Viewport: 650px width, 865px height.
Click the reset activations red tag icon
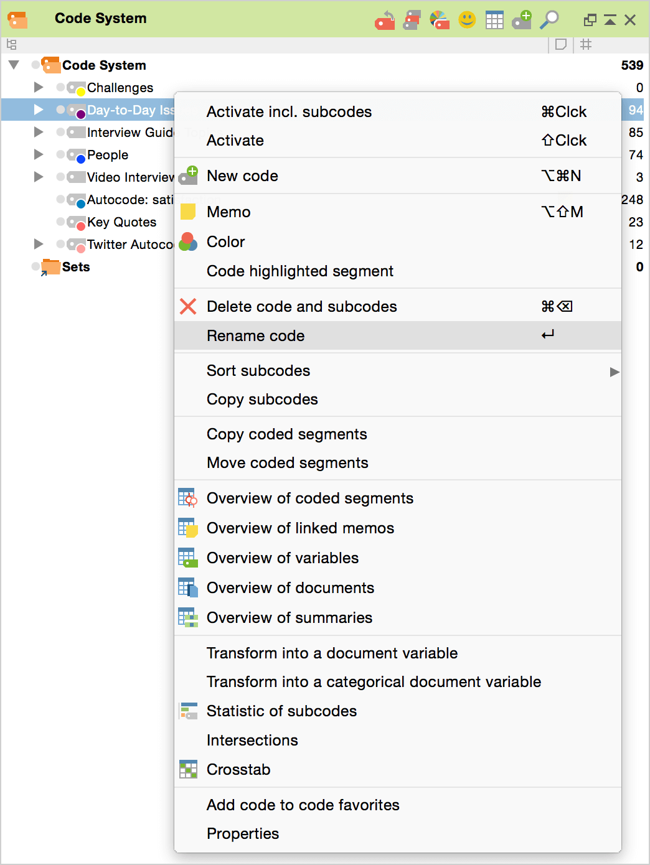(385, 21)
